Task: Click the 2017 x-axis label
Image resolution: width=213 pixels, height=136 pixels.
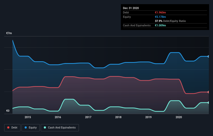Action: pos(88,117)
